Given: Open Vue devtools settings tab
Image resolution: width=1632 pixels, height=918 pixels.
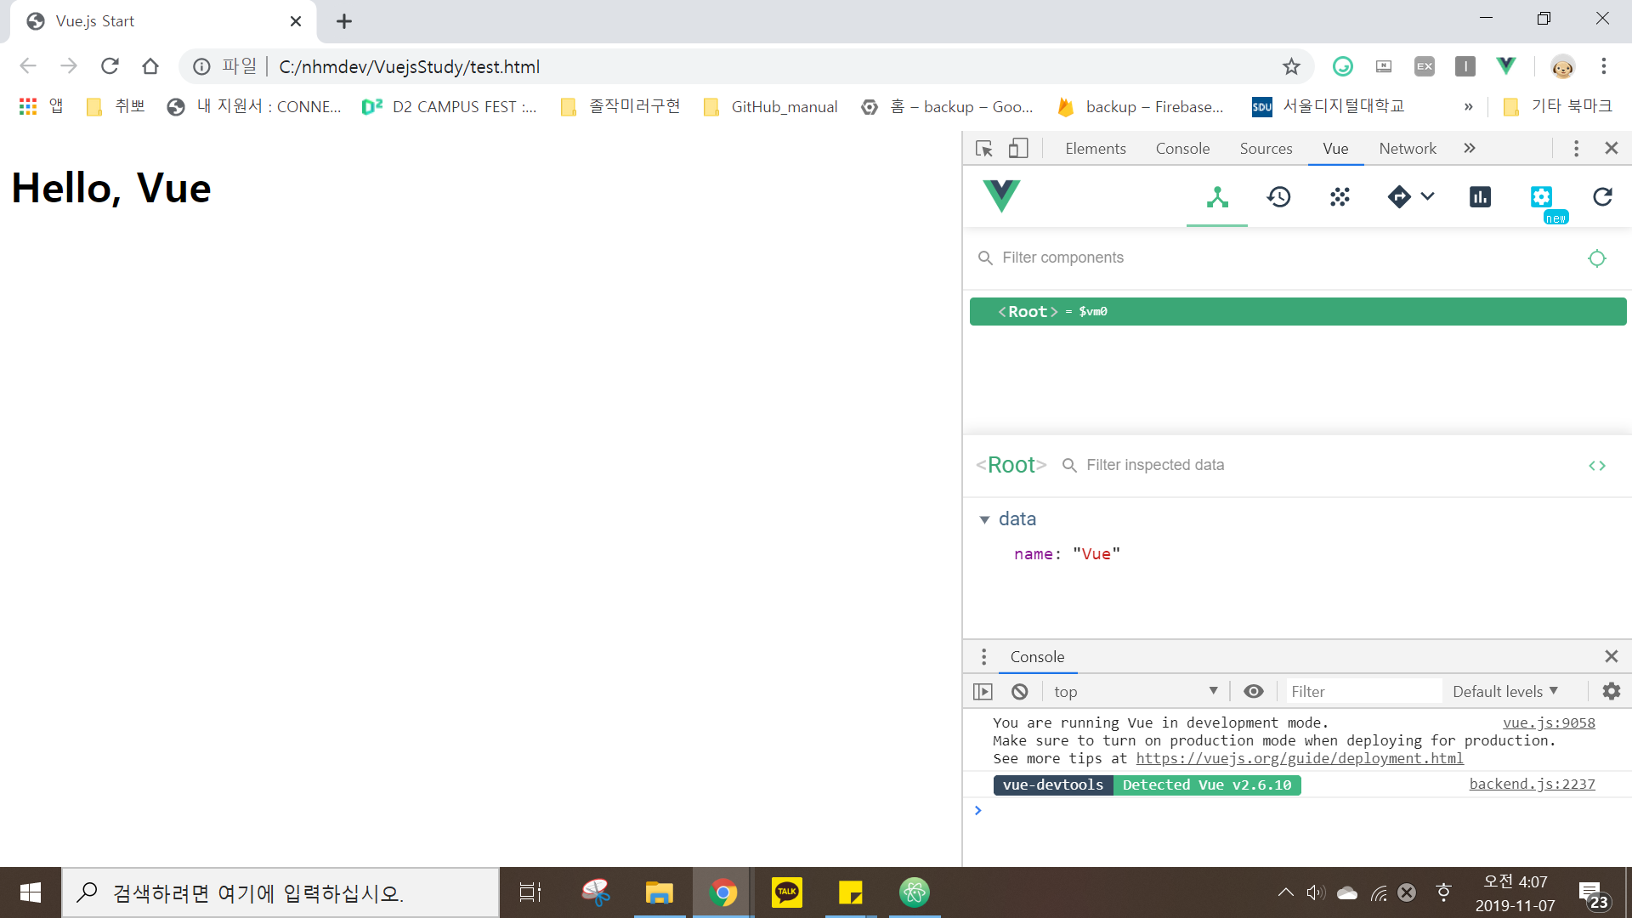Looking at the screenshot, I should (1541, 197).
